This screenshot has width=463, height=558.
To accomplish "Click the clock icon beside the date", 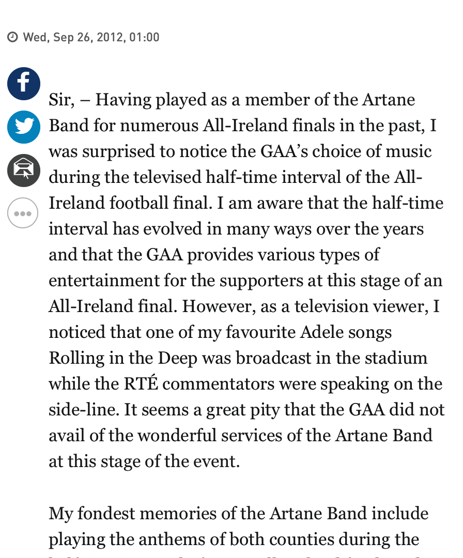I will pos(12,37).
